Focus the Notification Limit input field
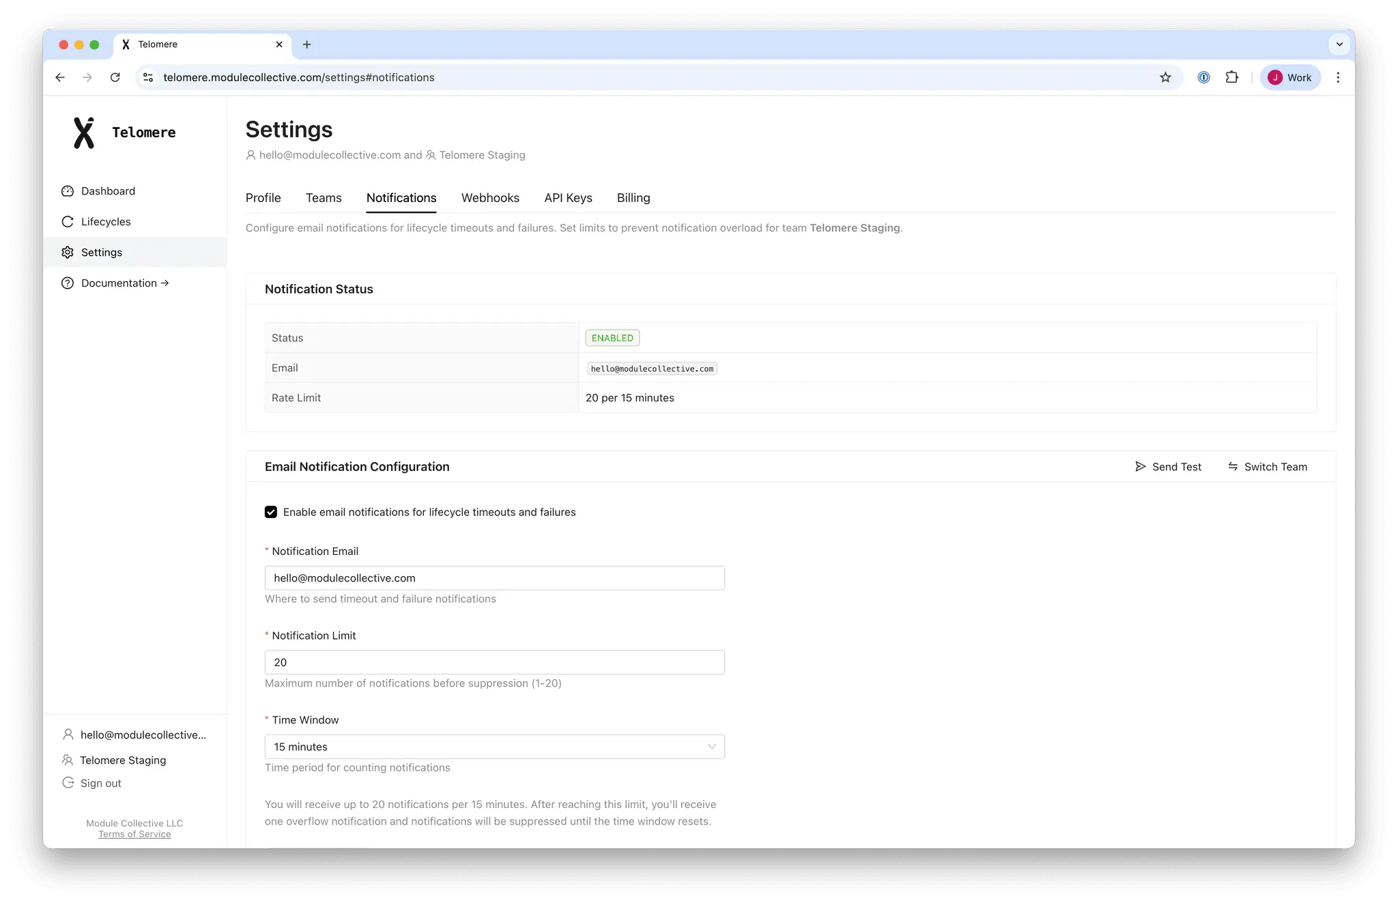The image size is (1398, 905). point(494,663)
